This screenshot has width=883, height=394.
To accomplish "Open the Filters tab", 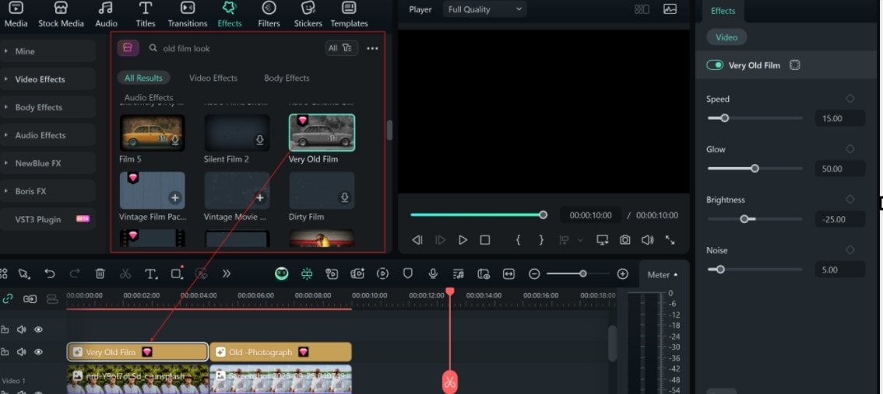I will click(269, 15).
